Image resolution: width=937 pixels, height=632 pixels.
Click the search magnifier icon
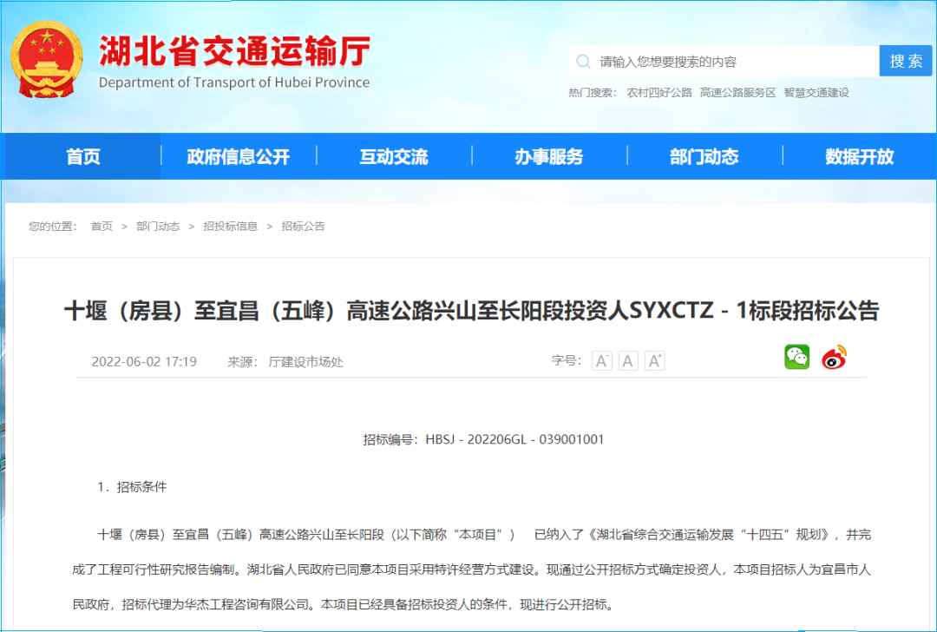584,62
